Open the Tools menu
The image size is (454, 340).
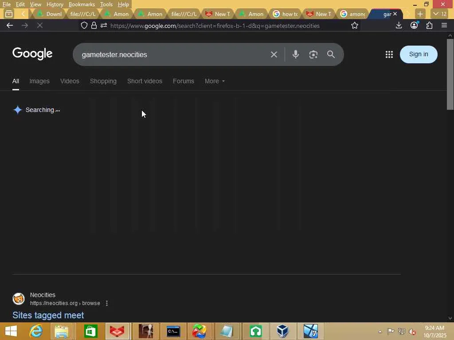tap(106, 4)
